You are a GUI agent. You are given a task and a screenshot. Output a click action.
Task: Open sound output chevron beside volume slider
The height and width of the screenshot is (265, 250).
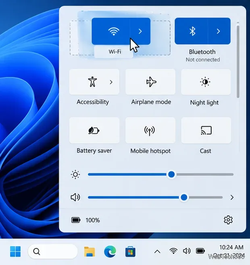point(232,197)
